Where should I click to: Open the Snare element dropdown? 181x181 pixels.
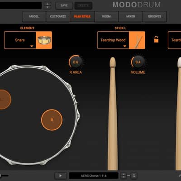pyautogui.click(x=20, y=40)
